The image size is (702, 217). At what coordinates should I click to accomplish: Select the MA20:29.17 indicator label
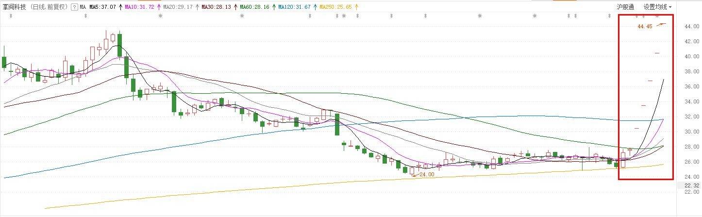pos(178,7)
